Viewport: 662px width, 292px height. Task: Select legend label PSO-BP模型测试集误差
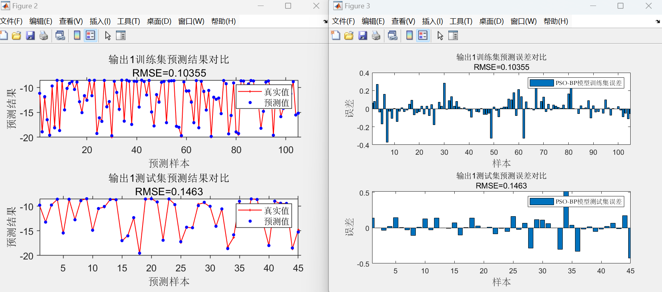pyautogui.click(x=589, y=202)
